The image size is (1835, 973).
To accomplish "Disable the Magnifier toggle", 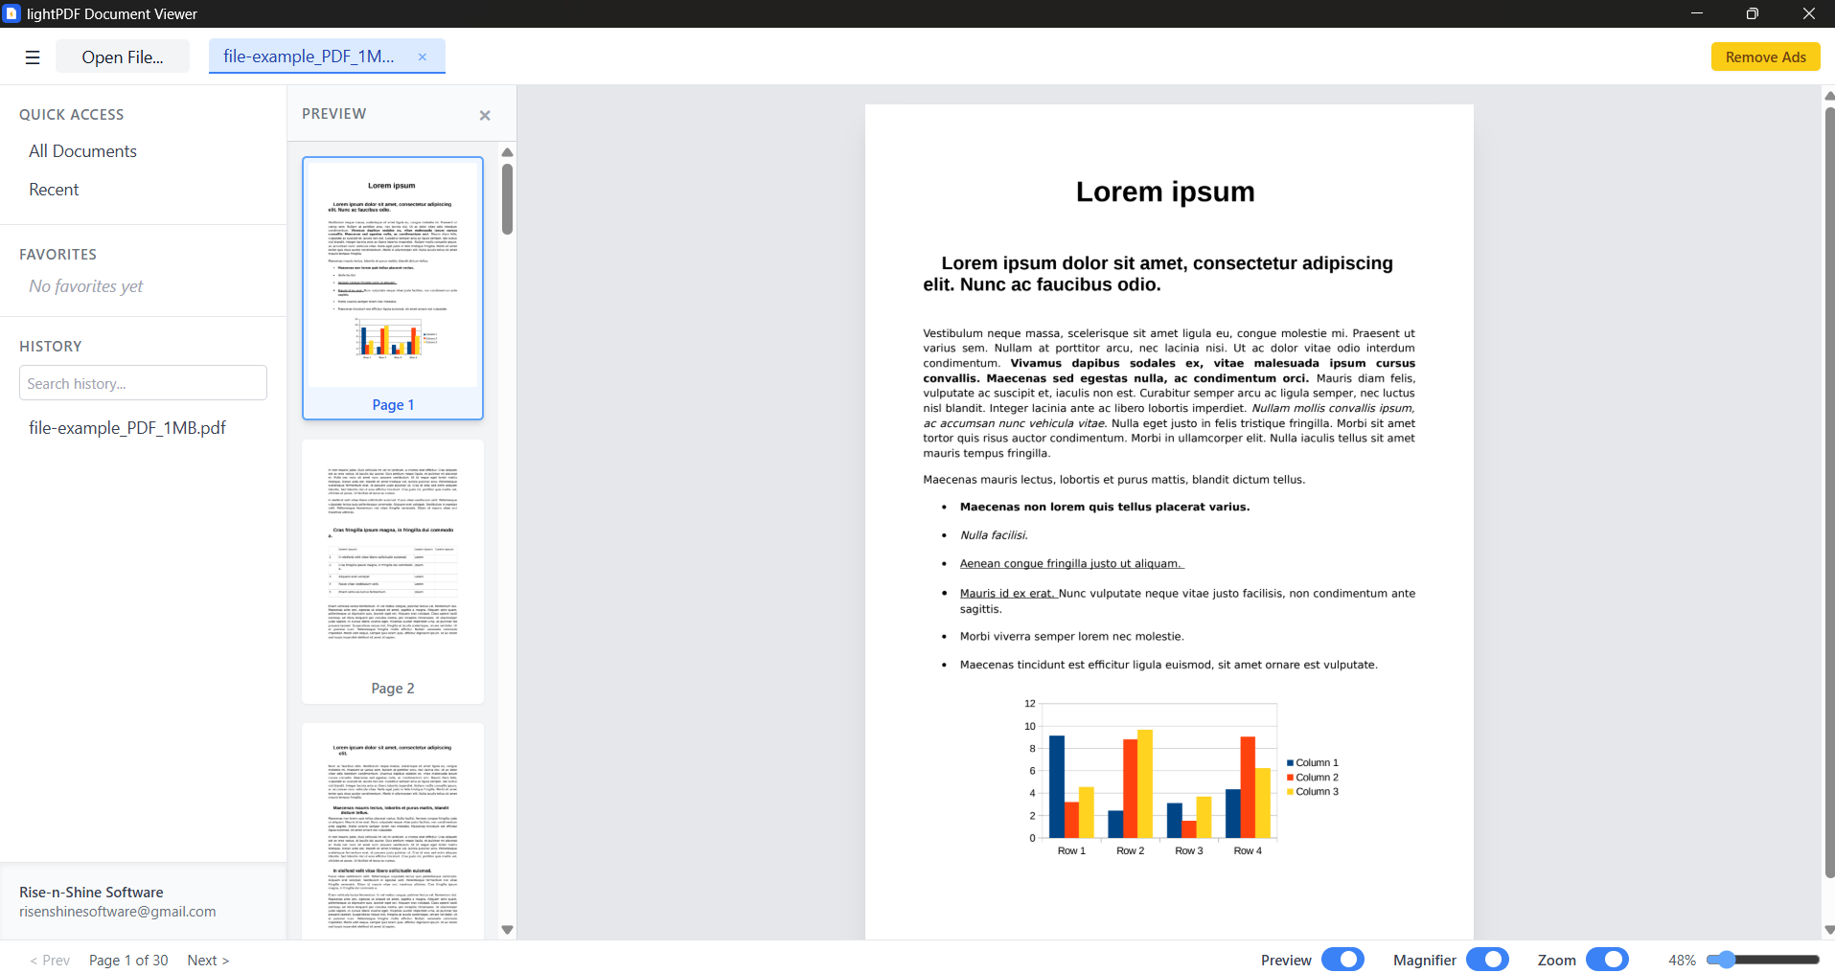I will click(1490, 959).
